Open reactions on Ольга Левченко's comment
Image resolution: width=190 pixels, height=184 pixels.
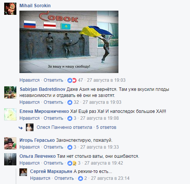coord(72,163)
